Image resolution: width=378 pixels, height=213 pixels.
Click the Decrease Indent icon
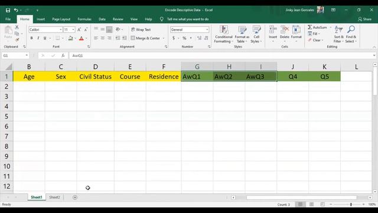[x=118, y=38]
